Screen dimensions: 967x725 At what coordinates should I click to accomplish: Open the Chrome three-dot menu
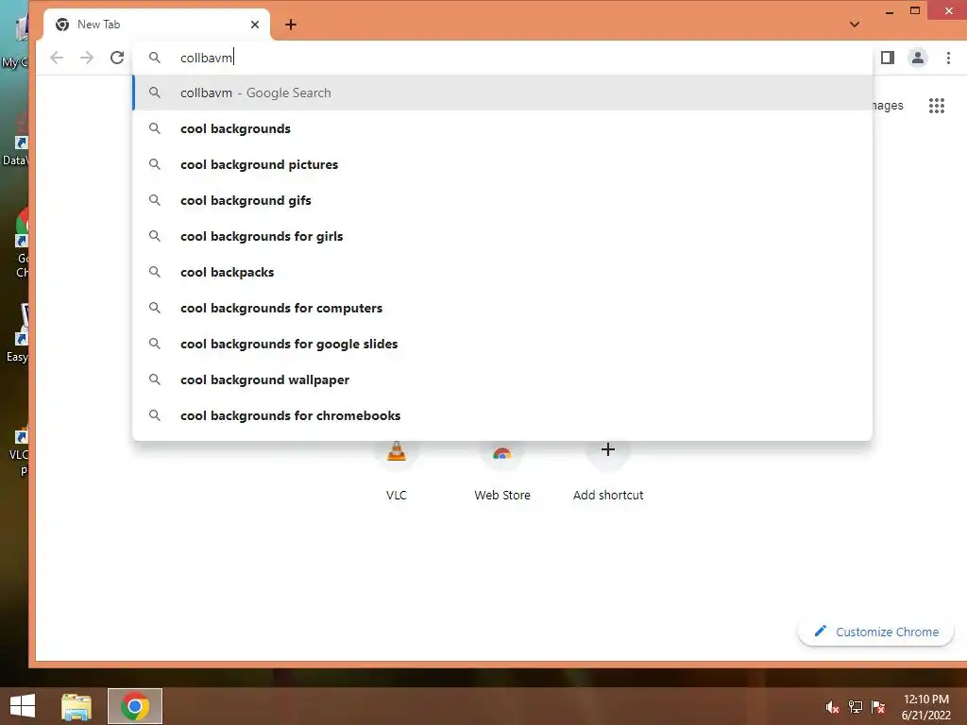click(x=948, y=58)
